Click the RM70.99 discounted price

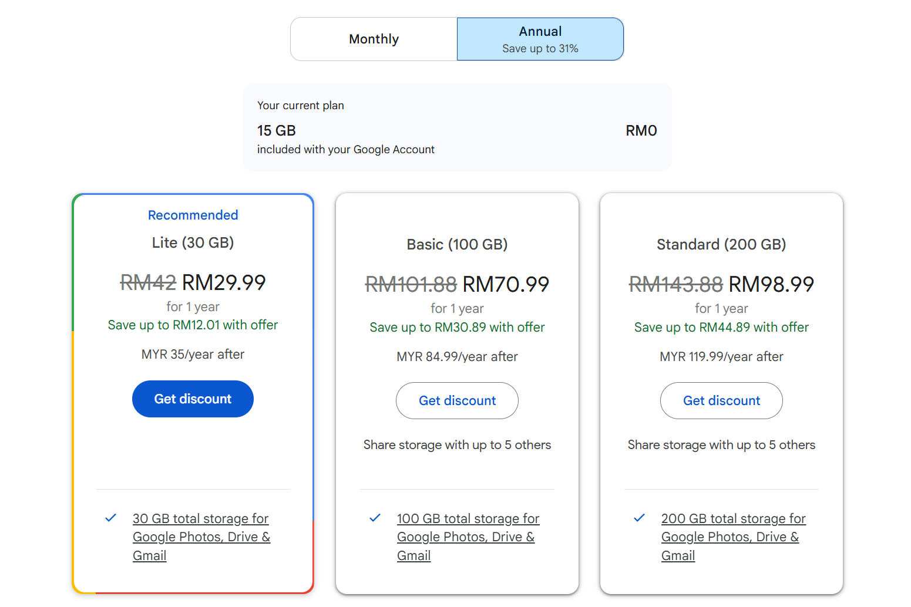[x=506, y=285]
